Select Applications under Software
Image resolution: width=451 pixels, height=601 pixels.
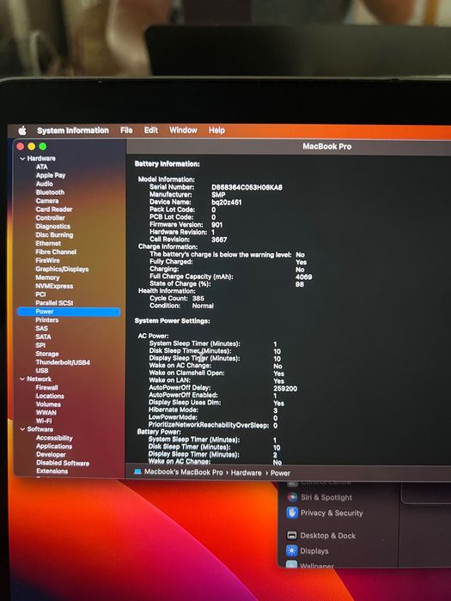pyautogui.click(x=54, y=446)
